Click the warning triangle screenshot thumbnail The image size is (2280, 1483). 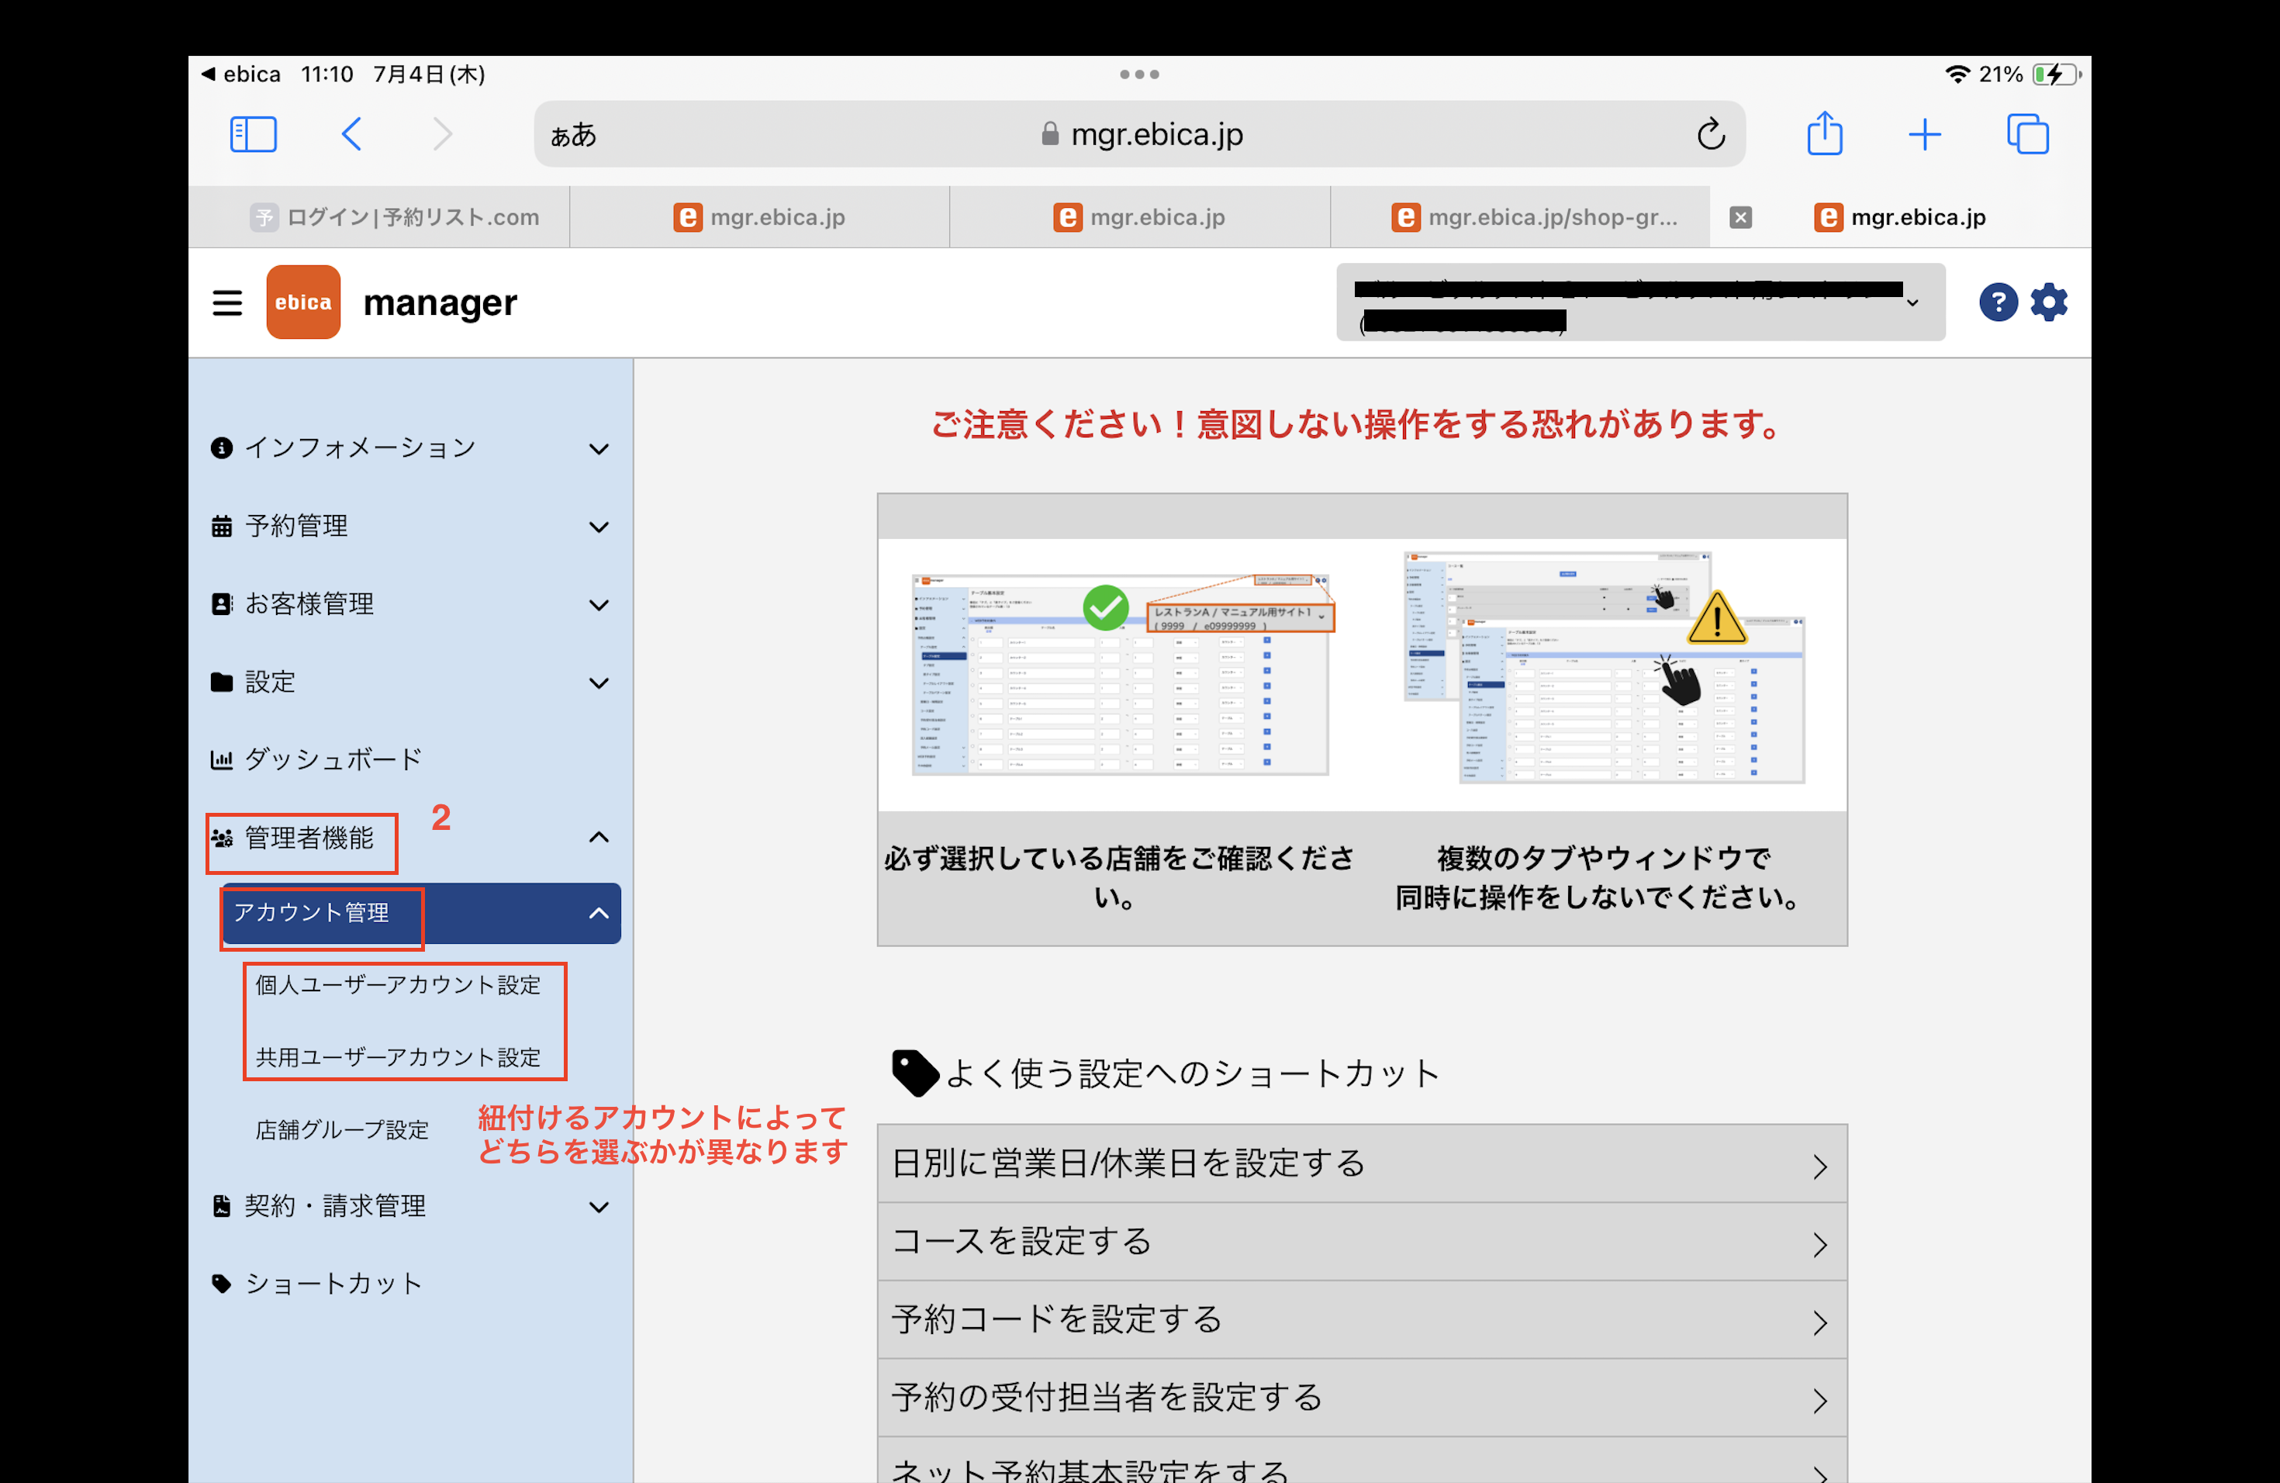point(1605,668)
